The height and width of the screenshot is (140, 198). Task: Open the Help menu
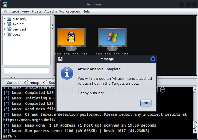click(86, 11)
